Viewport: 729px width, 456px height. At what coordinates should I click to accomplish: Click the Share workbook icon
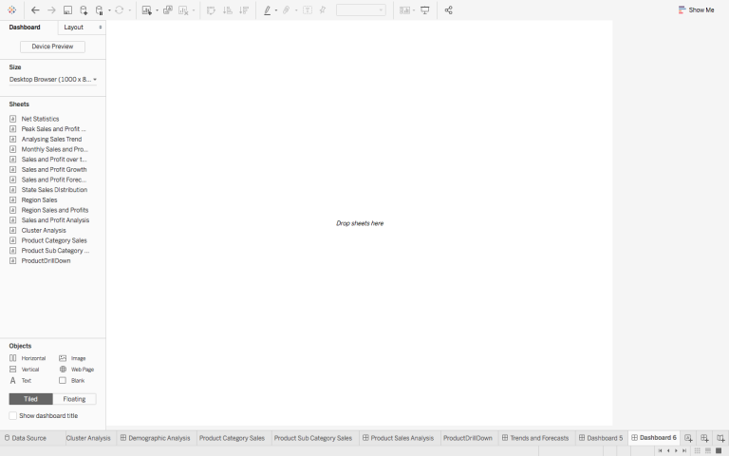[x=448, y=9]
